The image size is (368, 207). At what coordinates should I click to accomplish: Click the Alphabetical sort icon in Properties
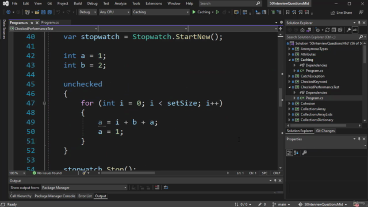pyautogui.click(x=296, y=153)
